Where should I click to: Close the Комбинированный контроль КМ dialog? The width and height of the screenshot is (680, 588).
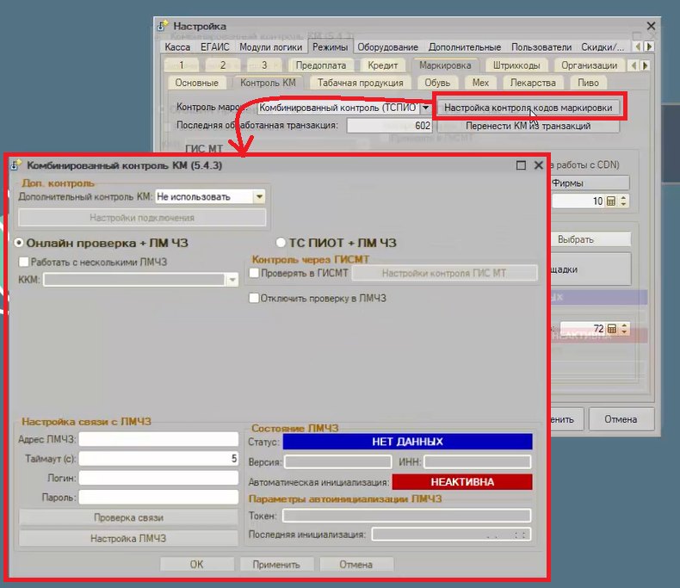click(x=539, y=165)
